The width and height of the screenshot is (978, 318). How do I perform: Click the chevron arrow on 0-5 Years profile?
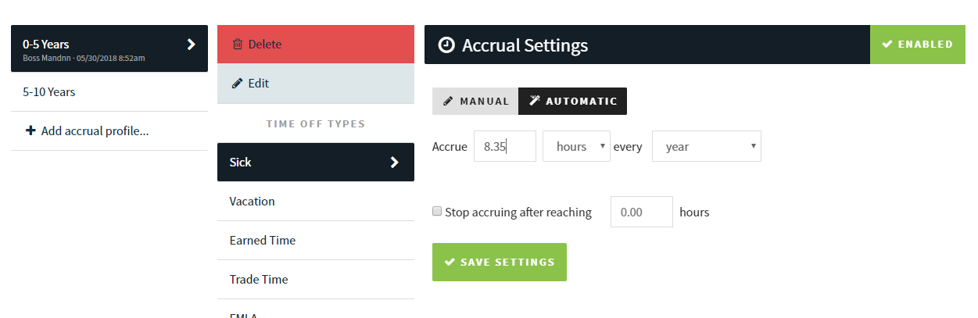[x=192, y=45]
